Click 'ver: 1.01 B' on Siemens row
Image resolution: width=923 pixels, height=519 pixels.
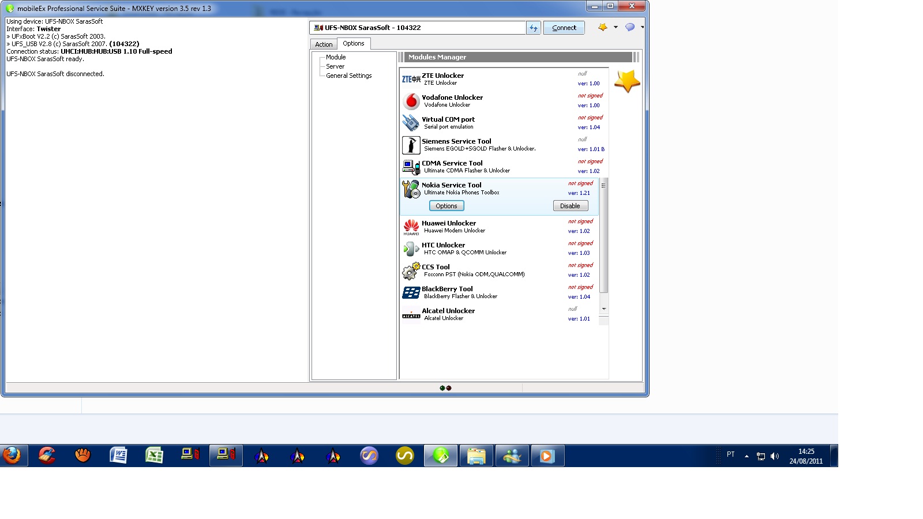point(591,149)
